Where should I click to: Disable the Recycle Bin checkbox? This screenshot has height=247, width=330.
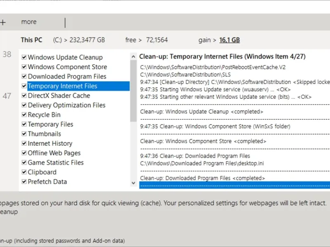coord(24,115)
